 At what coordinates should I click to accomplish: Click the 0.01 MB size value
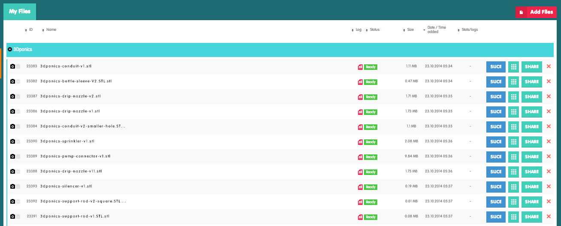(x=411, y=201)
